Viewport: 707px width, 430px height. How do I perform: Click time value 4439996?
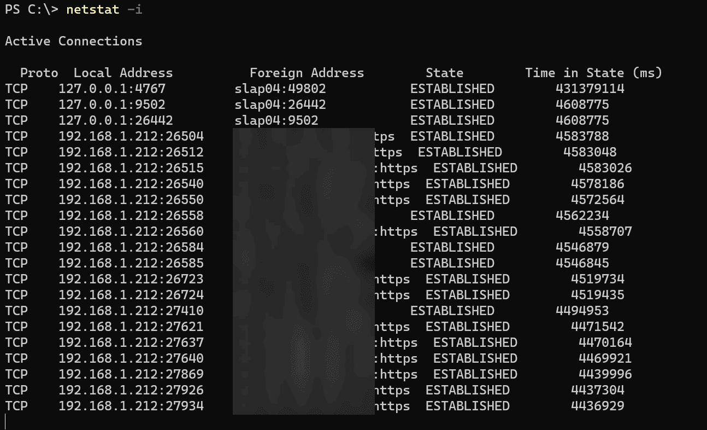click(x=605, y=374)
